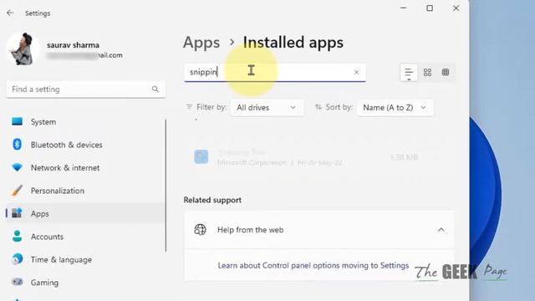Open the Filter by All drives dropdown
The height and width of the screenshot is (301, 535).
(267, 108)
